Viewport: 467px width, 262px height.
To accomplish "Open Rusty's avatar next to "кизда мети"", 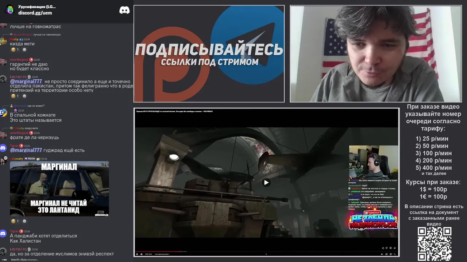I will [3, 41].
